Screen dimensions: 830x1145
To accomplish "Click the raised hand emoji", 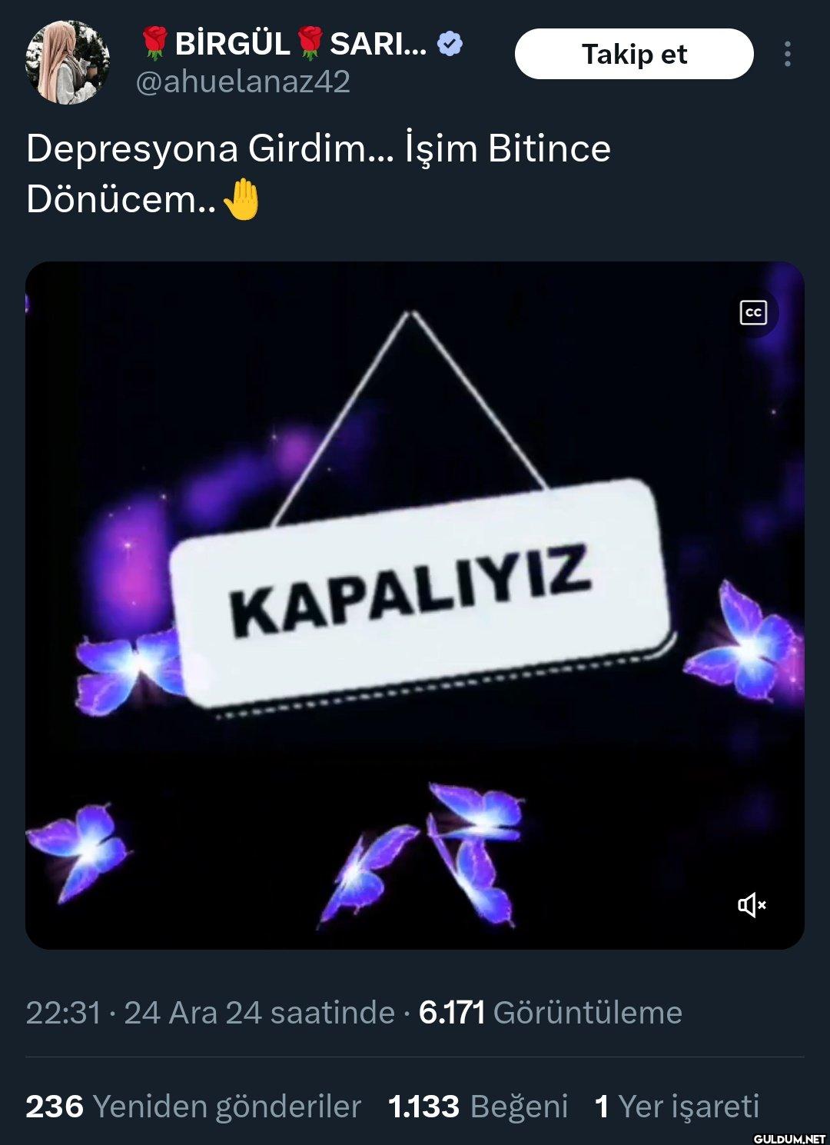I will [x=241, y=199].
